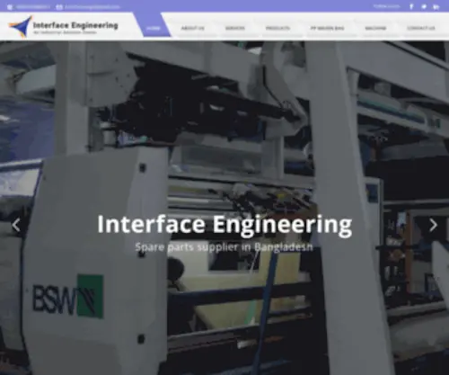The height and width of the screenshot is (375, 449).
Task: Click the email envelope icon
Action: click(x=59, y=7)
